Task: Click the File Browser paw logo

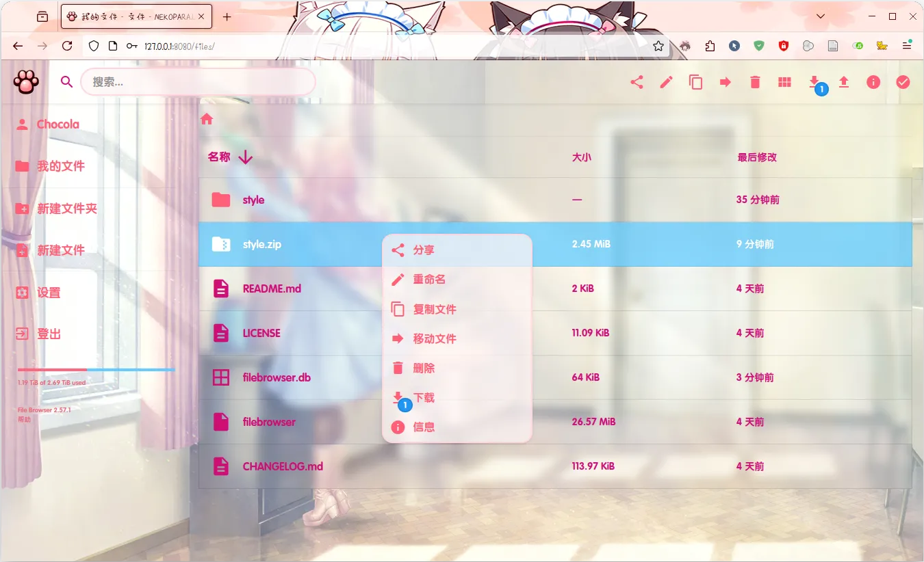Action: point(26,81)
